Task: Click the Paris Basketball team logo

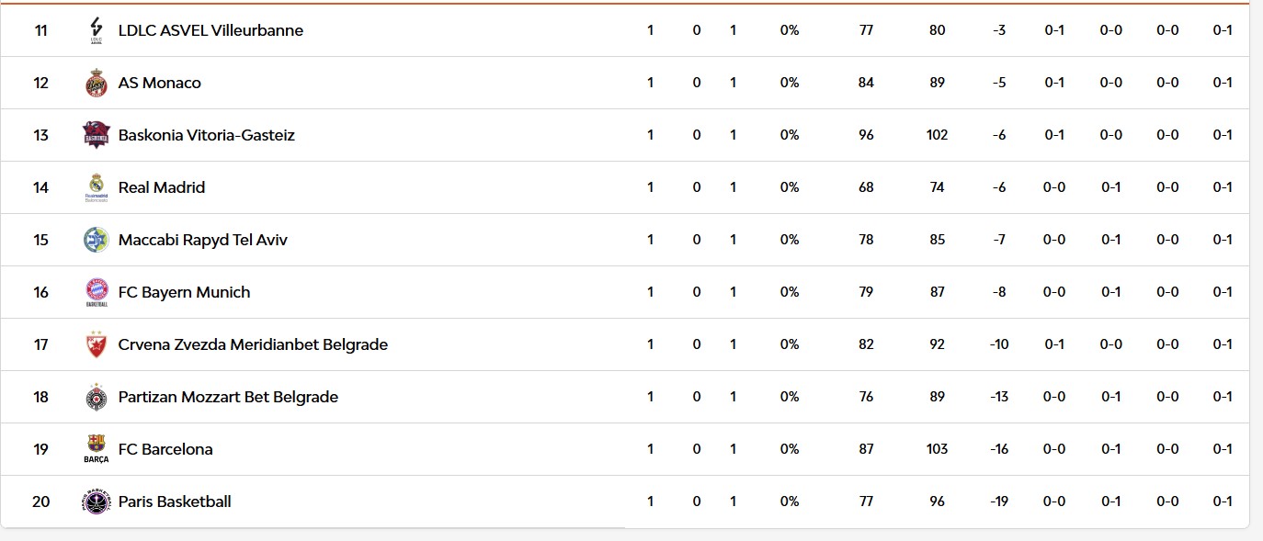Action: (97, 502)
